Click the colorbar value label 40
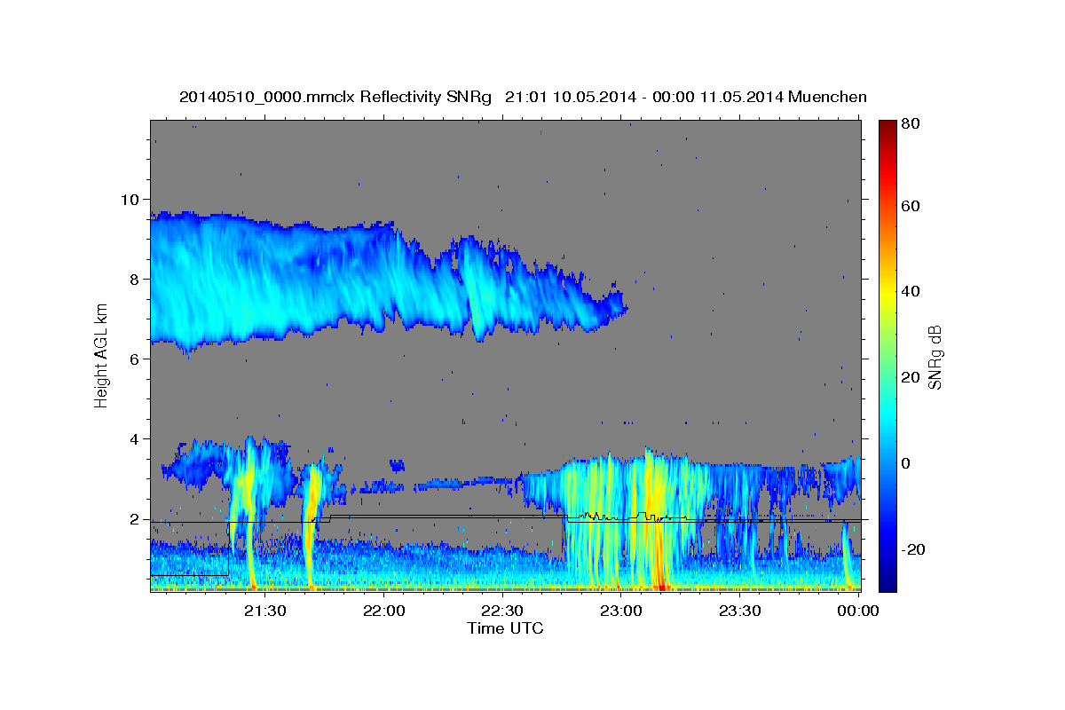 coord(910,291)
